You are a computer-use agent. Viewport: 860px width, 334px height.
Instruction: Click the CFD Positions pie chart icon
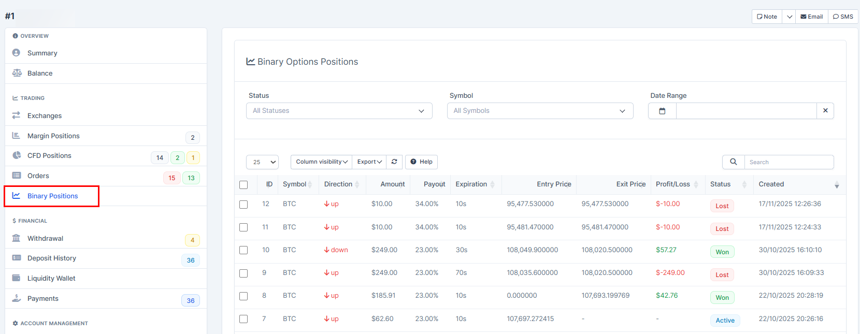coord(17,155)
